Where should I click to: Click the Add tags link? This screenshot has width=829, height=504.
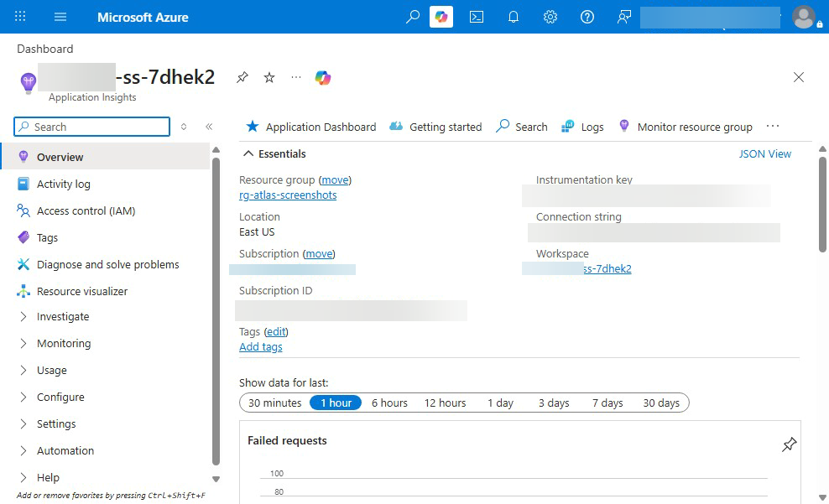pos(261,347)
